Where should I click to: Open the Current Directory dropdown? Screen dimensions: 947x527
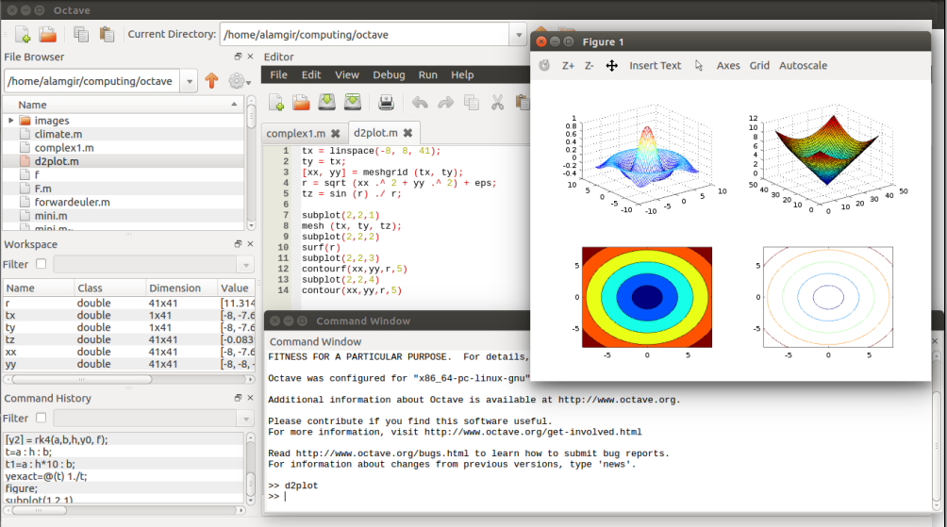(518, 35)
